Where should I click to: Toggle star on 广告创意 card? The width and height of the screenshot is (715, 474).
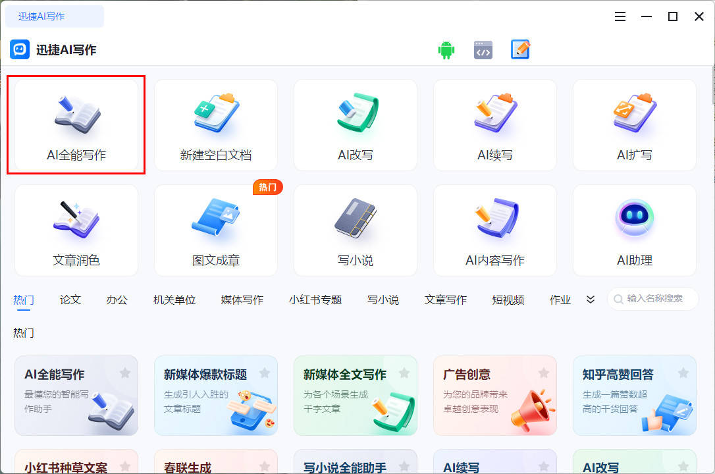coord(544,373)
